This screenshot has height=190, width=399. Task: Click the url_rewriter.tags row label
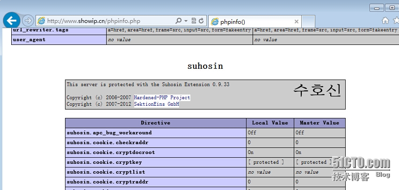click(x=59, y=30)
